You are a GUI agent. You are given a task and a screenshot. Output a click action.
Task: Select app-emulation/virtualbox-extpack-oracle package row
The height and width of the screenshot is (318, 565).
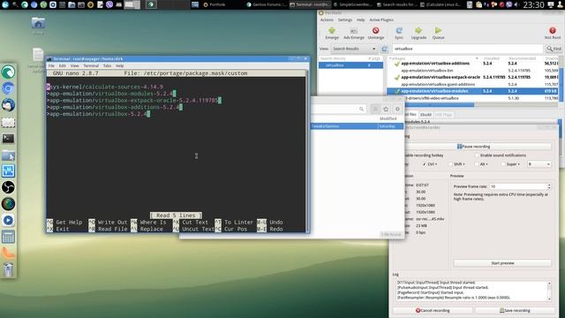click(472, 77)
